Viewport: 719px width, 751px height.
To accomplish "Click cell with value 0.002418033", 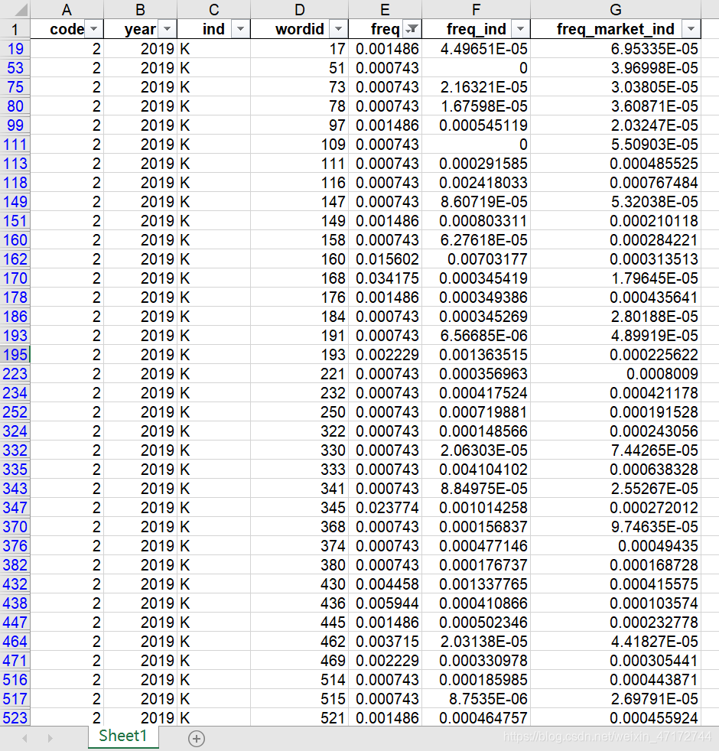I will coord(476,183).
